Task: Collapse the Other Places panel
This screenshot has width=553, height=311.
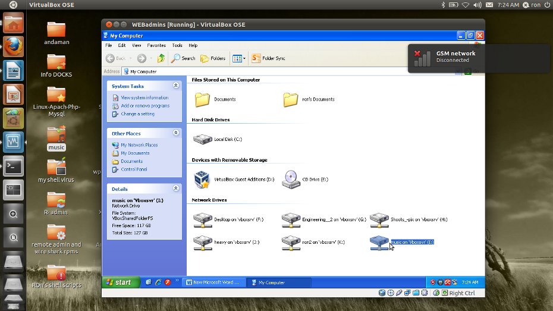Action: [x=176, y=133]
